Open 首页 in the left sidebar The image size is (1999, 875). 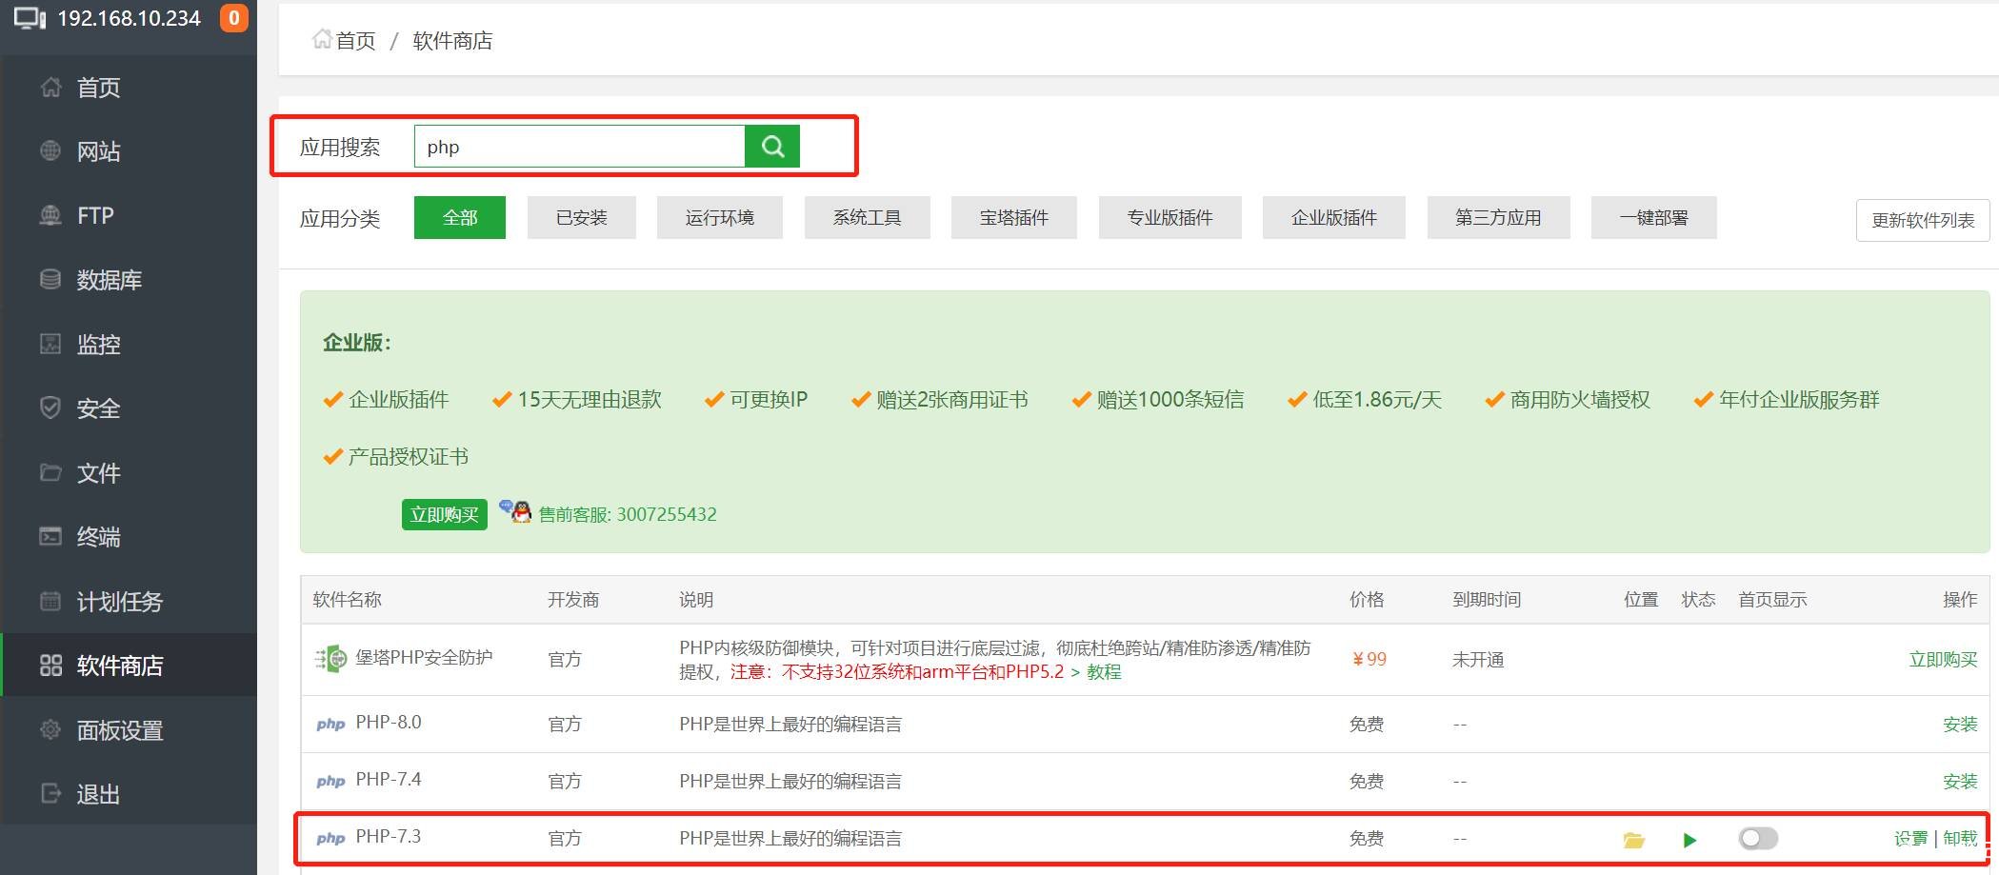coord(129,88)
